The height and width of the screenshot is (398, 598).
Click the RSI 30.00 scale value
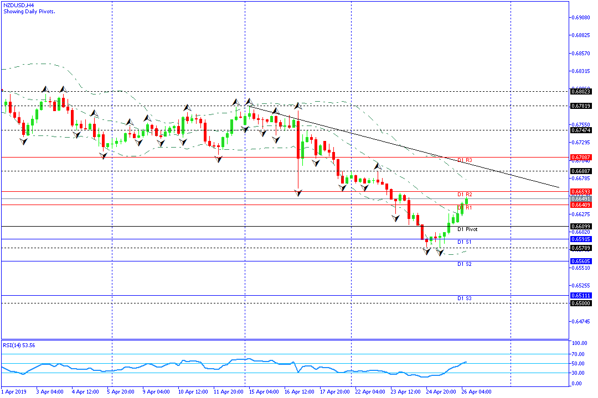[x=578, y=373]
